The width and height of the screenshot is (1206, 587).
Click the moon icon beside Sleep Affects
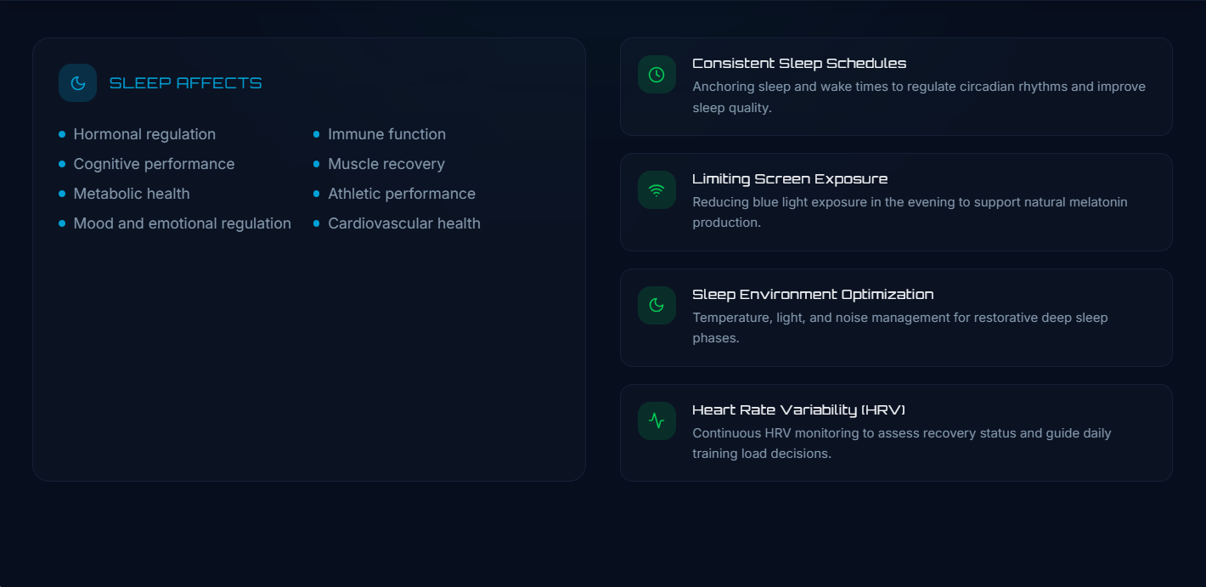click(77, 83)
